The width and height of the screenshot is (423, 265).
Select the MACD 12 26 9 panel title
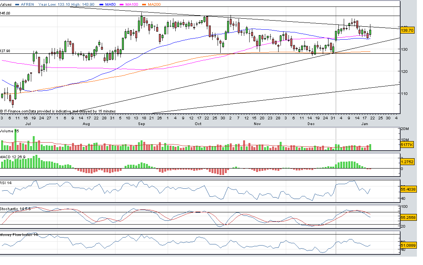(x=13, y=157)
